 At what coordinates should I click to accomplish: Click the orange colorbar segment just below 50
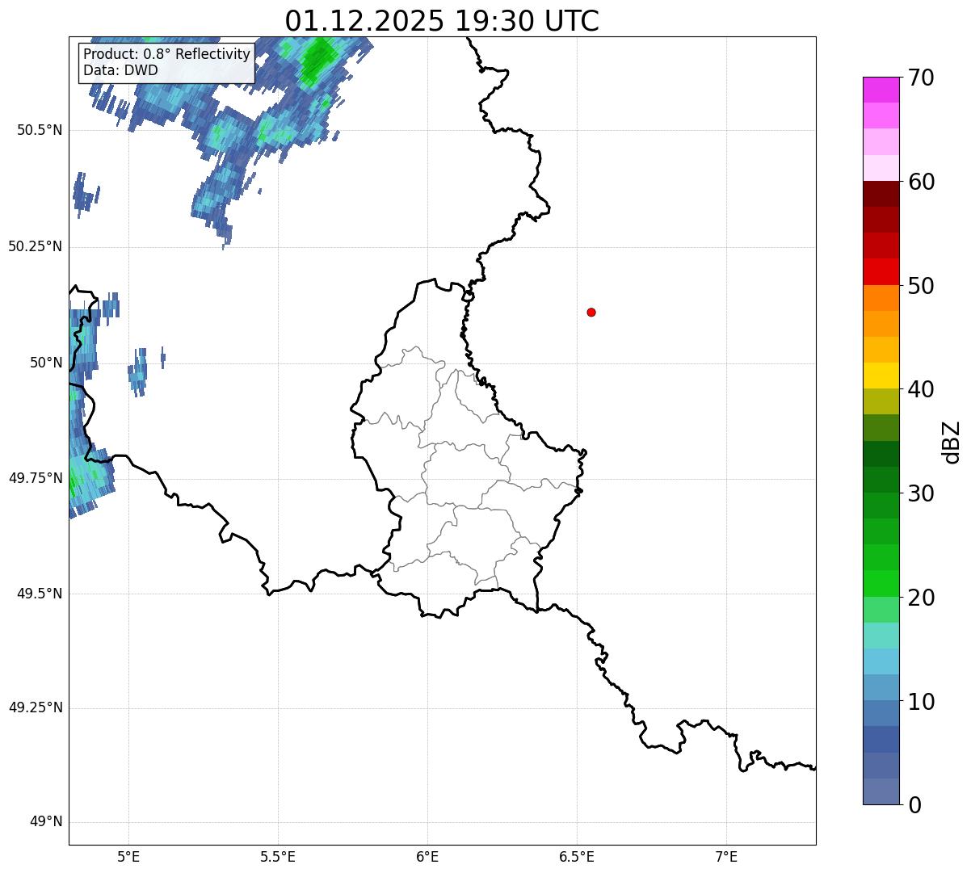(x=881, y=298)
